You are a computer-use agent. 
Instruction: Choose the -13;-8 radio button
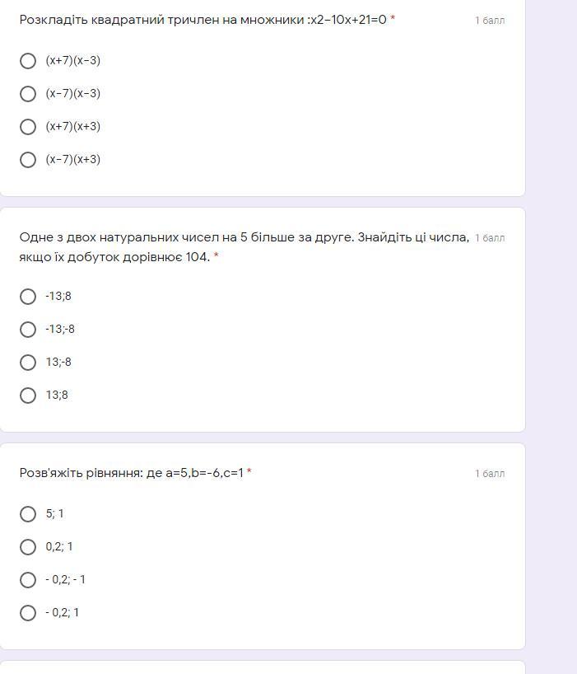[x=28, y=330]
